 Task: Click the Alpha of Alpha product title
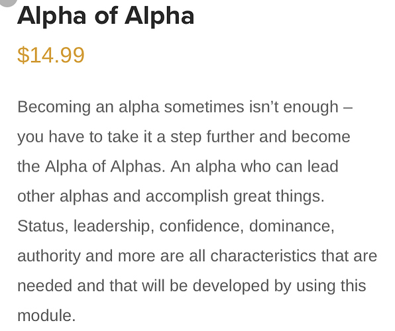(x=106, y=17)
